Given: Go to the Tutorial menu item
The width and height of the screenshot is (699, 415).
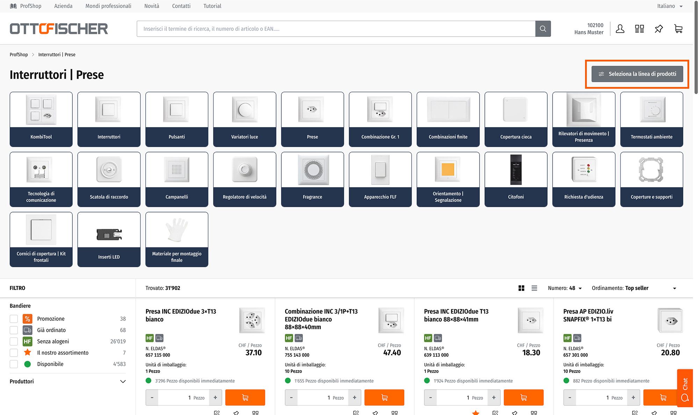Looking at the screenshot, I should coord(212,6).
